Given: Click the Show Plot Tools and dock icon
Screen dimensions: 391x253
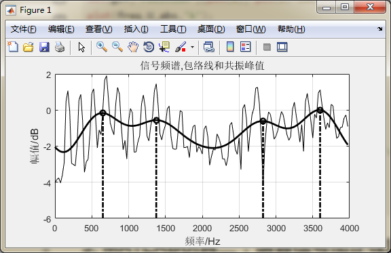Looking at the screenshot, I should (282, 47).
